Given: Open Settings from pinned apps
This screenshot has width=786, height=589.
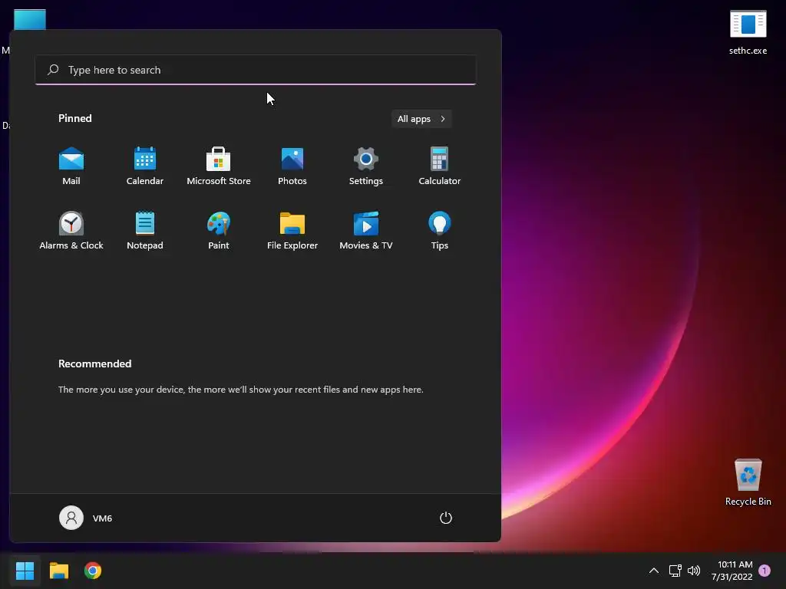Looking at the screenshot, I should click(x=366, y=166).
